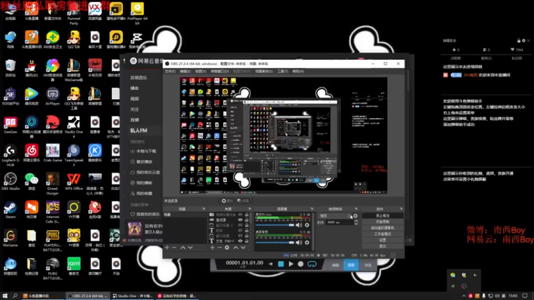The image size is (534, 300).
Task: Pop out the Controls dock panel
Action: point(401,209)
